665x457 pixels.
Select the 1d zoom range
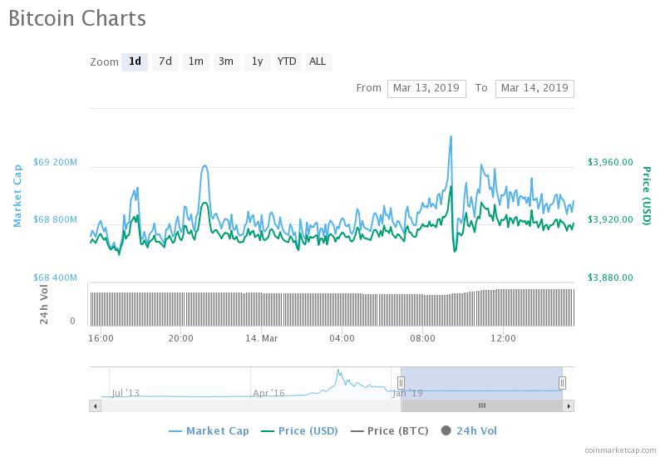[135, 61]
